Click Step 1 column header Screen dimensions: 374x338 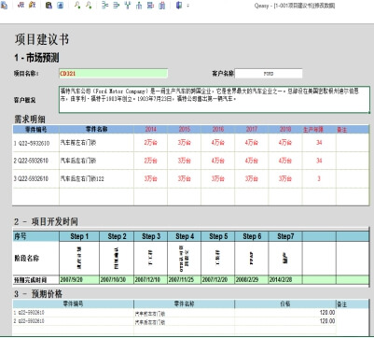click(79, 236)
